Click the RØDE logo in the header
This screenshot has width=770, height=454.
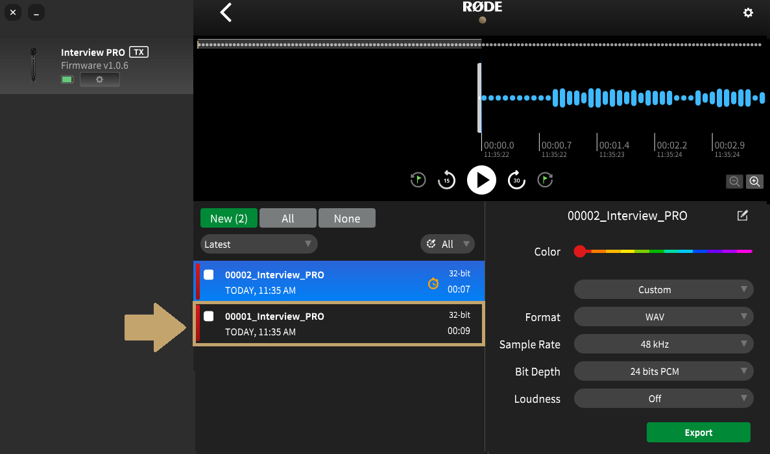tap(482, 7)
